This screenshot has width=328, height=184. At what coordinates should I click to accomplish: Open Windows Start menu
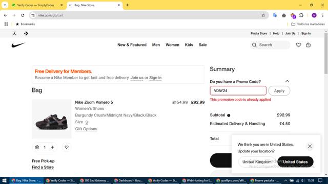coord(4,180)
